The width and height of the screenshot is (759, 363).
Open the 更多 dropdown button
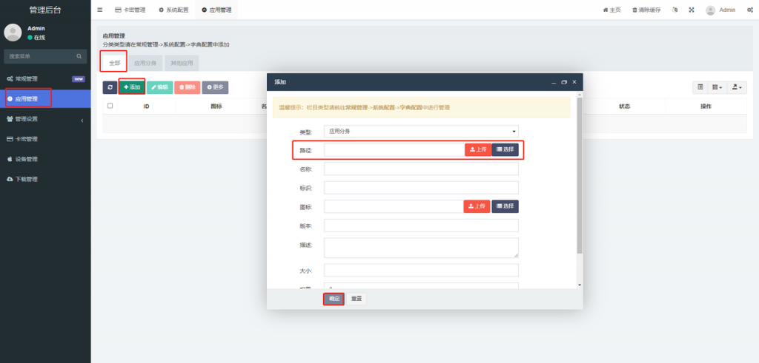(215, 87)
